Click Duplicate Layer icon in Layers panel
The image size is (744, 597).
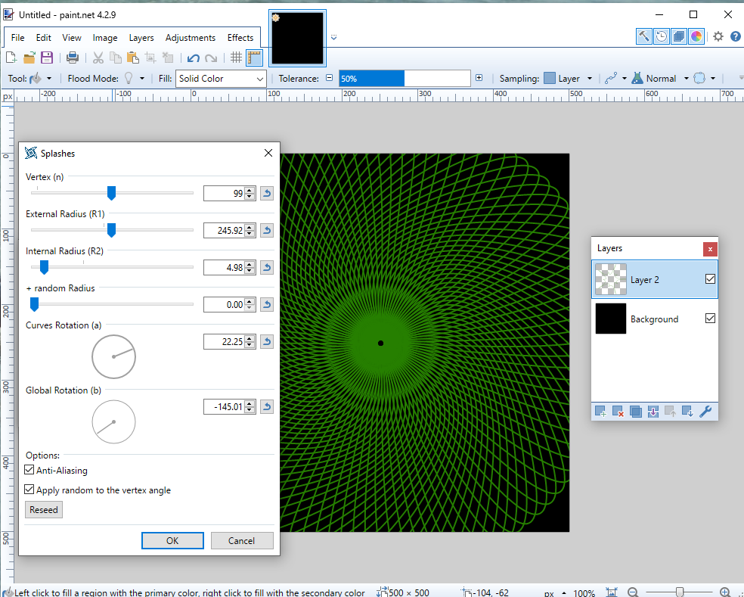(x=636, y=412)
